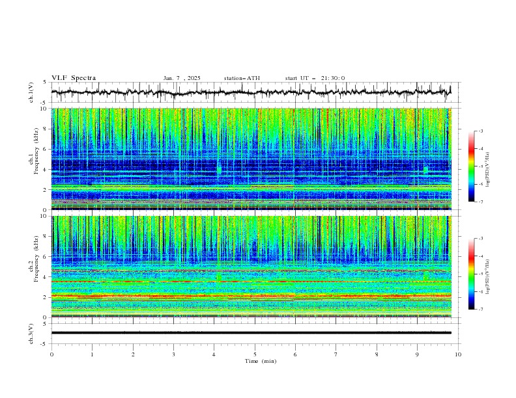Image resolution: width=516 pixels, height=398 pixels.
Task: Click the time-axis tick label "2"
Action: [x=133, y=354]
